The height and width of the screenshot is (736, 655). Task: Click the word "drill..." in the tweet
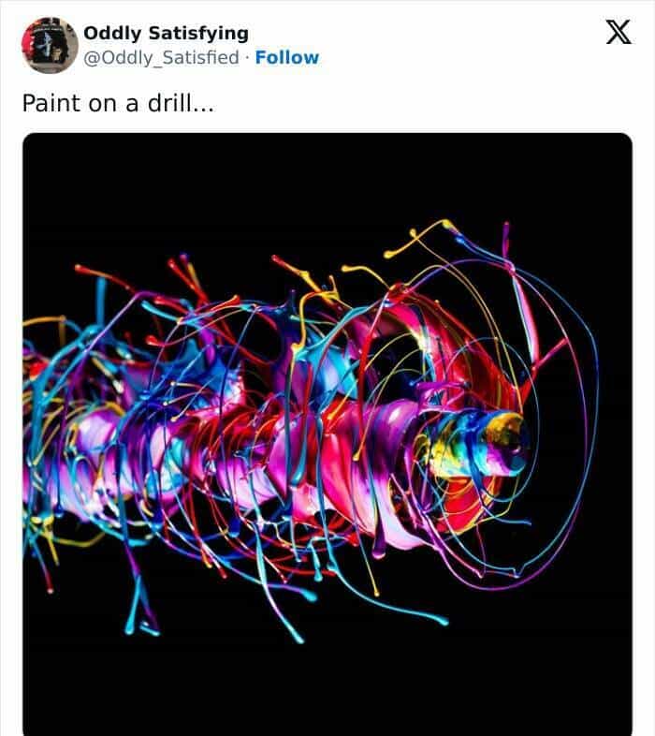click(x=180, y=103)
